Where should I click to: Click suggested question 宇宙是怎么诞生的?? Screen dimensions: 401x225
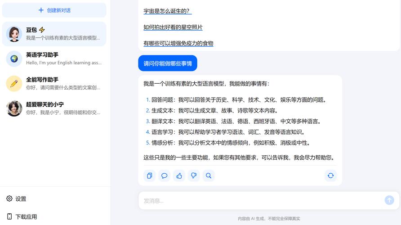168,11
